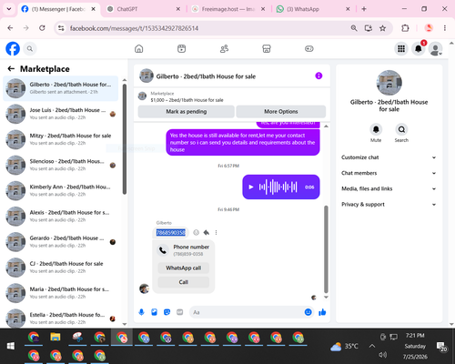This screenshot has width=455, height=364.
Task: Attach a photo file icon
Action: point(154,312)
